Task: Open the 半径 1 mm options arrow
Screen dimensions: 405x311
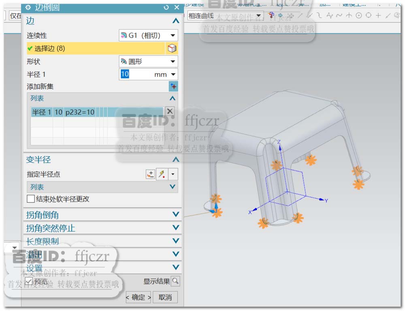Action: [x=173, y=75]
